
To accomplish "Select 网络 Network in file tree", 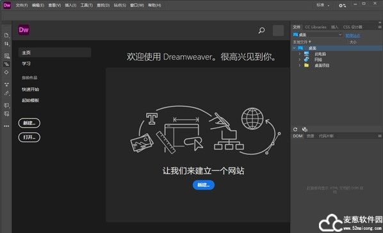I will pos(318,60).
